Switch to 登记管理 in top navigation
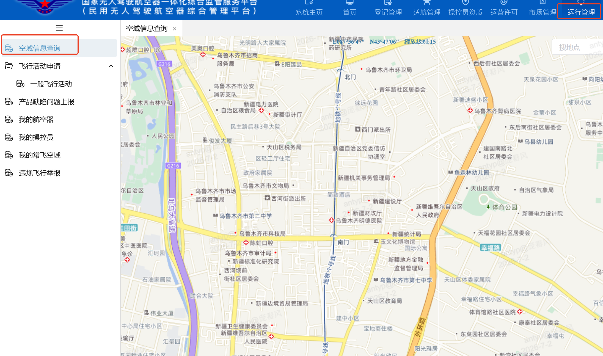 tap(388, 12)
